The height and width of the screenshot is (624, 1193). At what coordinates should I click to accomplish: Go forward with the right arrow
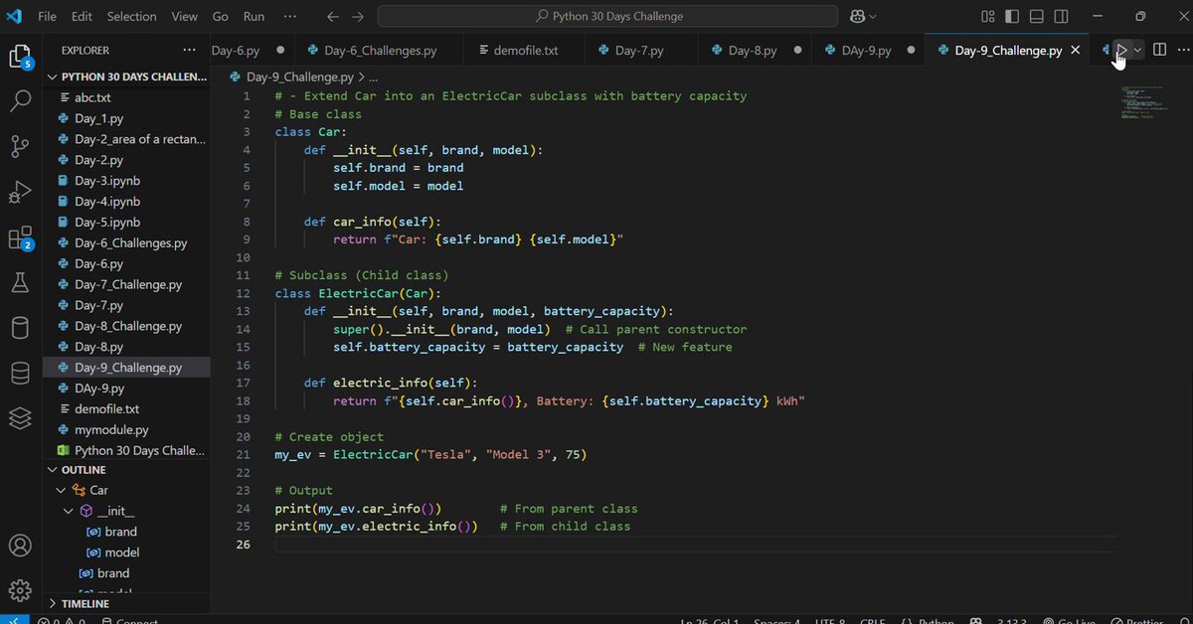coord(358,17)
